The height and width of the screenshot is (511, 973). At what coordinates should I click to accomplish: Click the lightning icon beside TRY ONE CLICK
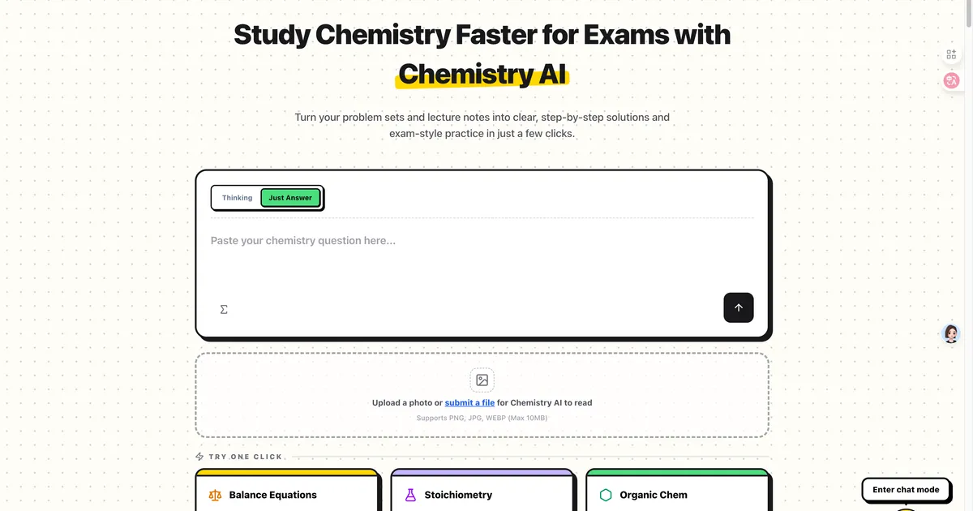click(x=199, y=456)
